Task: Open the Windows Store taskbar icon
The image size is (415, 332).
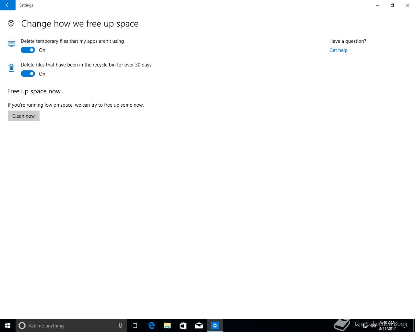Action: point(183,326)
